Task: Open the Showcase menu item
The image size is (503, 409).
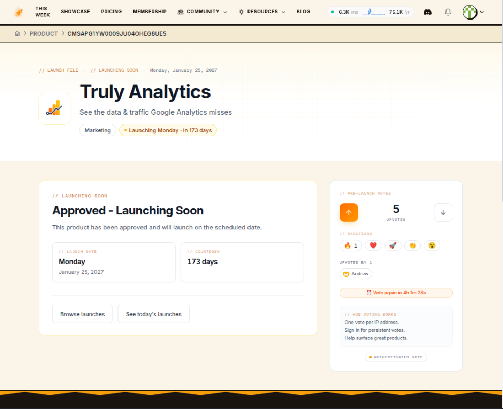Action: 76,11
